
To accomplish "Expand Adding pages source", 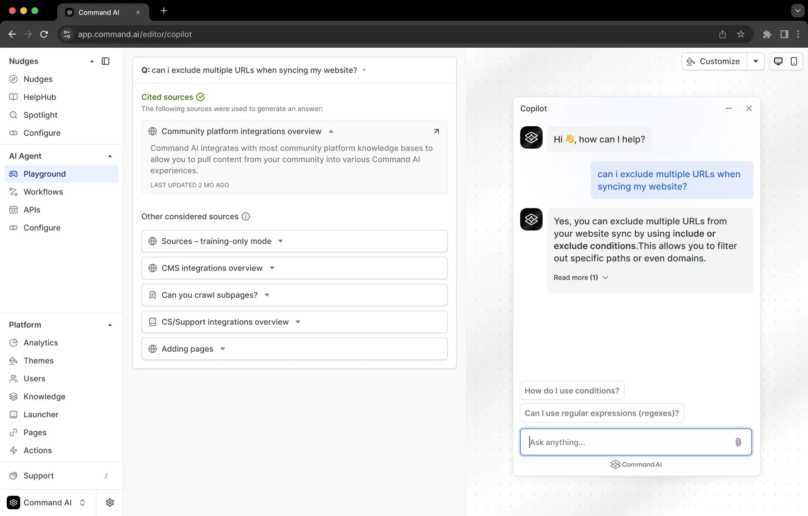I will (295, 349).
